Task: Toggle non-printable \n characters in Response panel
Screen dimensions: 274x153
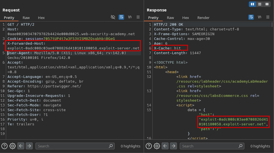Action: (259, 17)
